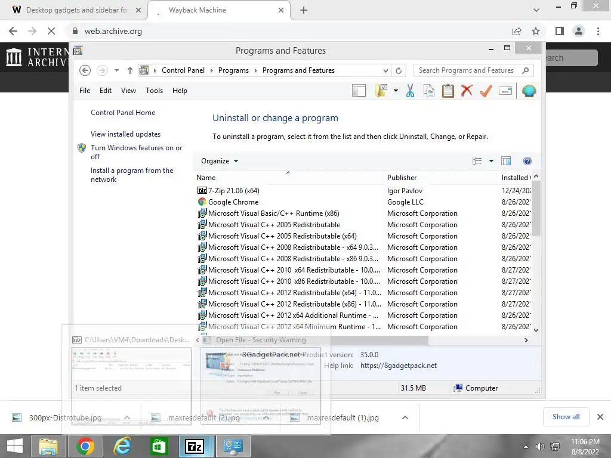Click the blue Help question mark icon
This screenshot has width=611, height=458.
point(527,161)
